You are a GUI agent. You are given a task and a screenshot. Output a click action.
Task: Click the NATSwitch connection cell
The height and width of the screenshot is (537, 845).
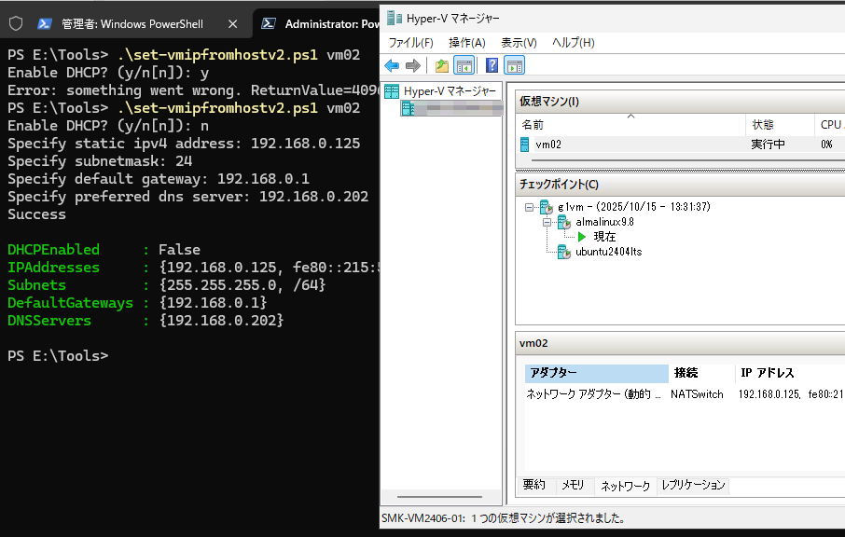click(x=697, y=394)
